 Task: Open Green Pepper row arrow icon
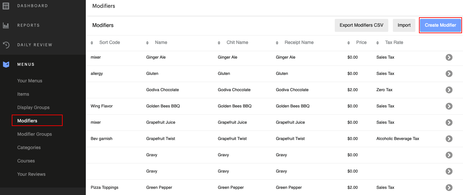449,188
